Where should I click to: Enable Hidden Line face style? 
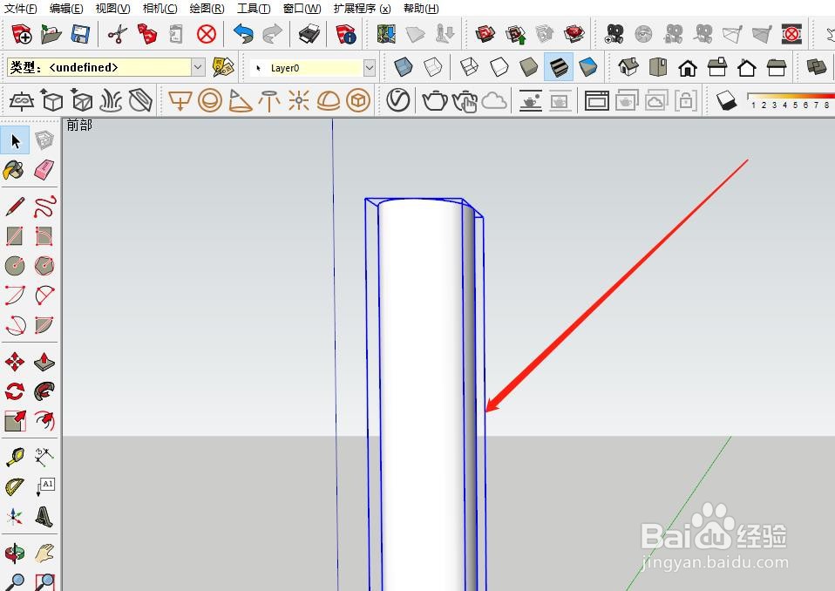[499, 67]
